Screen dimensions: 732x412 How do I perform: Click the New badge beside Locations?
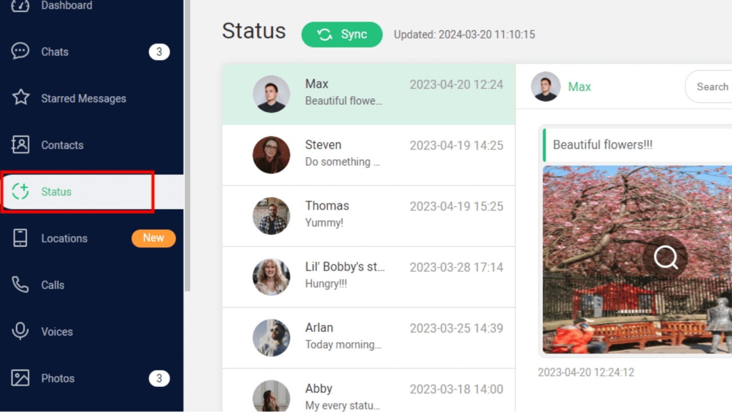pos(153,238)
